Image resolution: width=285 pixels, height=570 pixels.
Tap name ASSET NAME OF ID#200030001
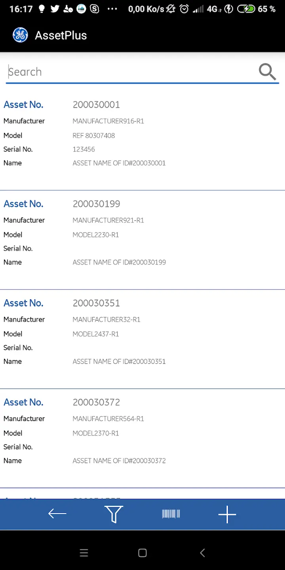click(x=119, y=163)
